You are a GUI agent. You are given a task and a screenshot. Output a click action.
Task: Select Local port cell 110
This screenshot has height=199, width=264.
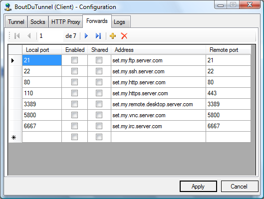42,93
